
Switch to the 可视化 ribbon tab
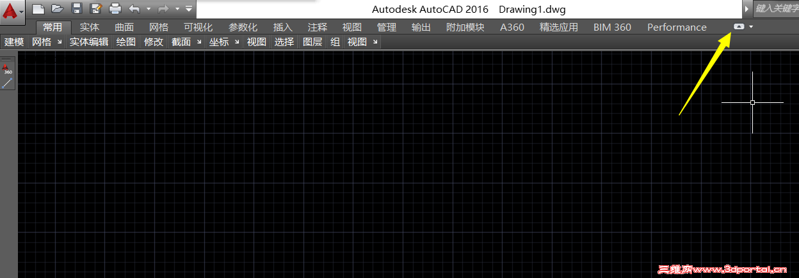coord(198,27)
